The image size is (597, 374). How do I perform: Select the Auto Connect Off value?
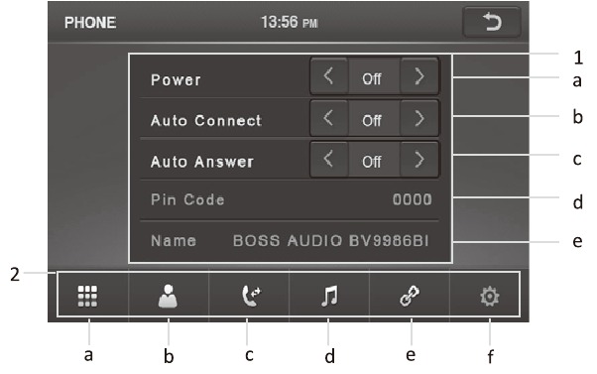click(x=372, y=120)
